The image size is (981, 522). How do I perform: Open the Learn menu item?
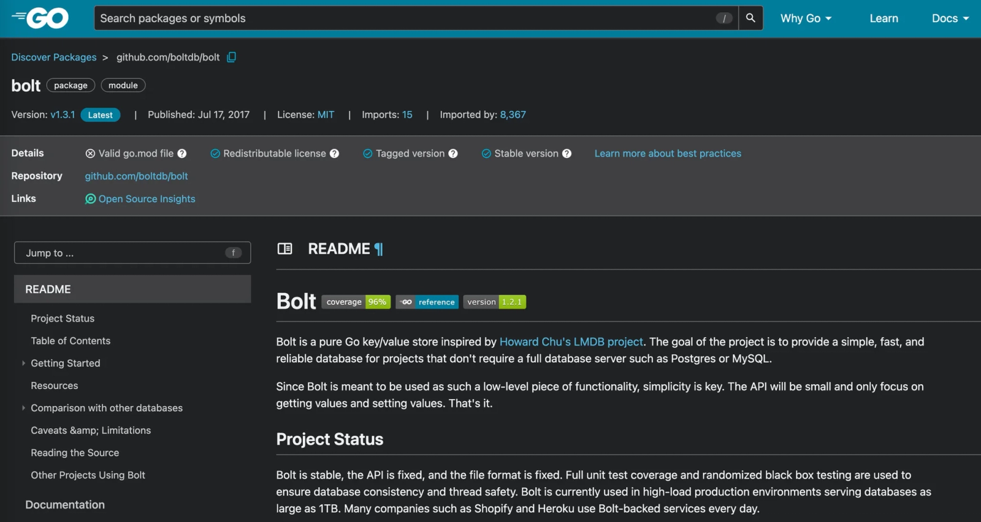884,18
